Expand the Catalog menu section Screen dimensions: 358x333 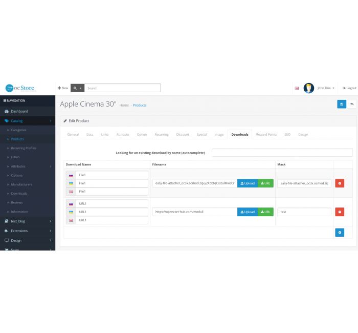pos(28,121)
